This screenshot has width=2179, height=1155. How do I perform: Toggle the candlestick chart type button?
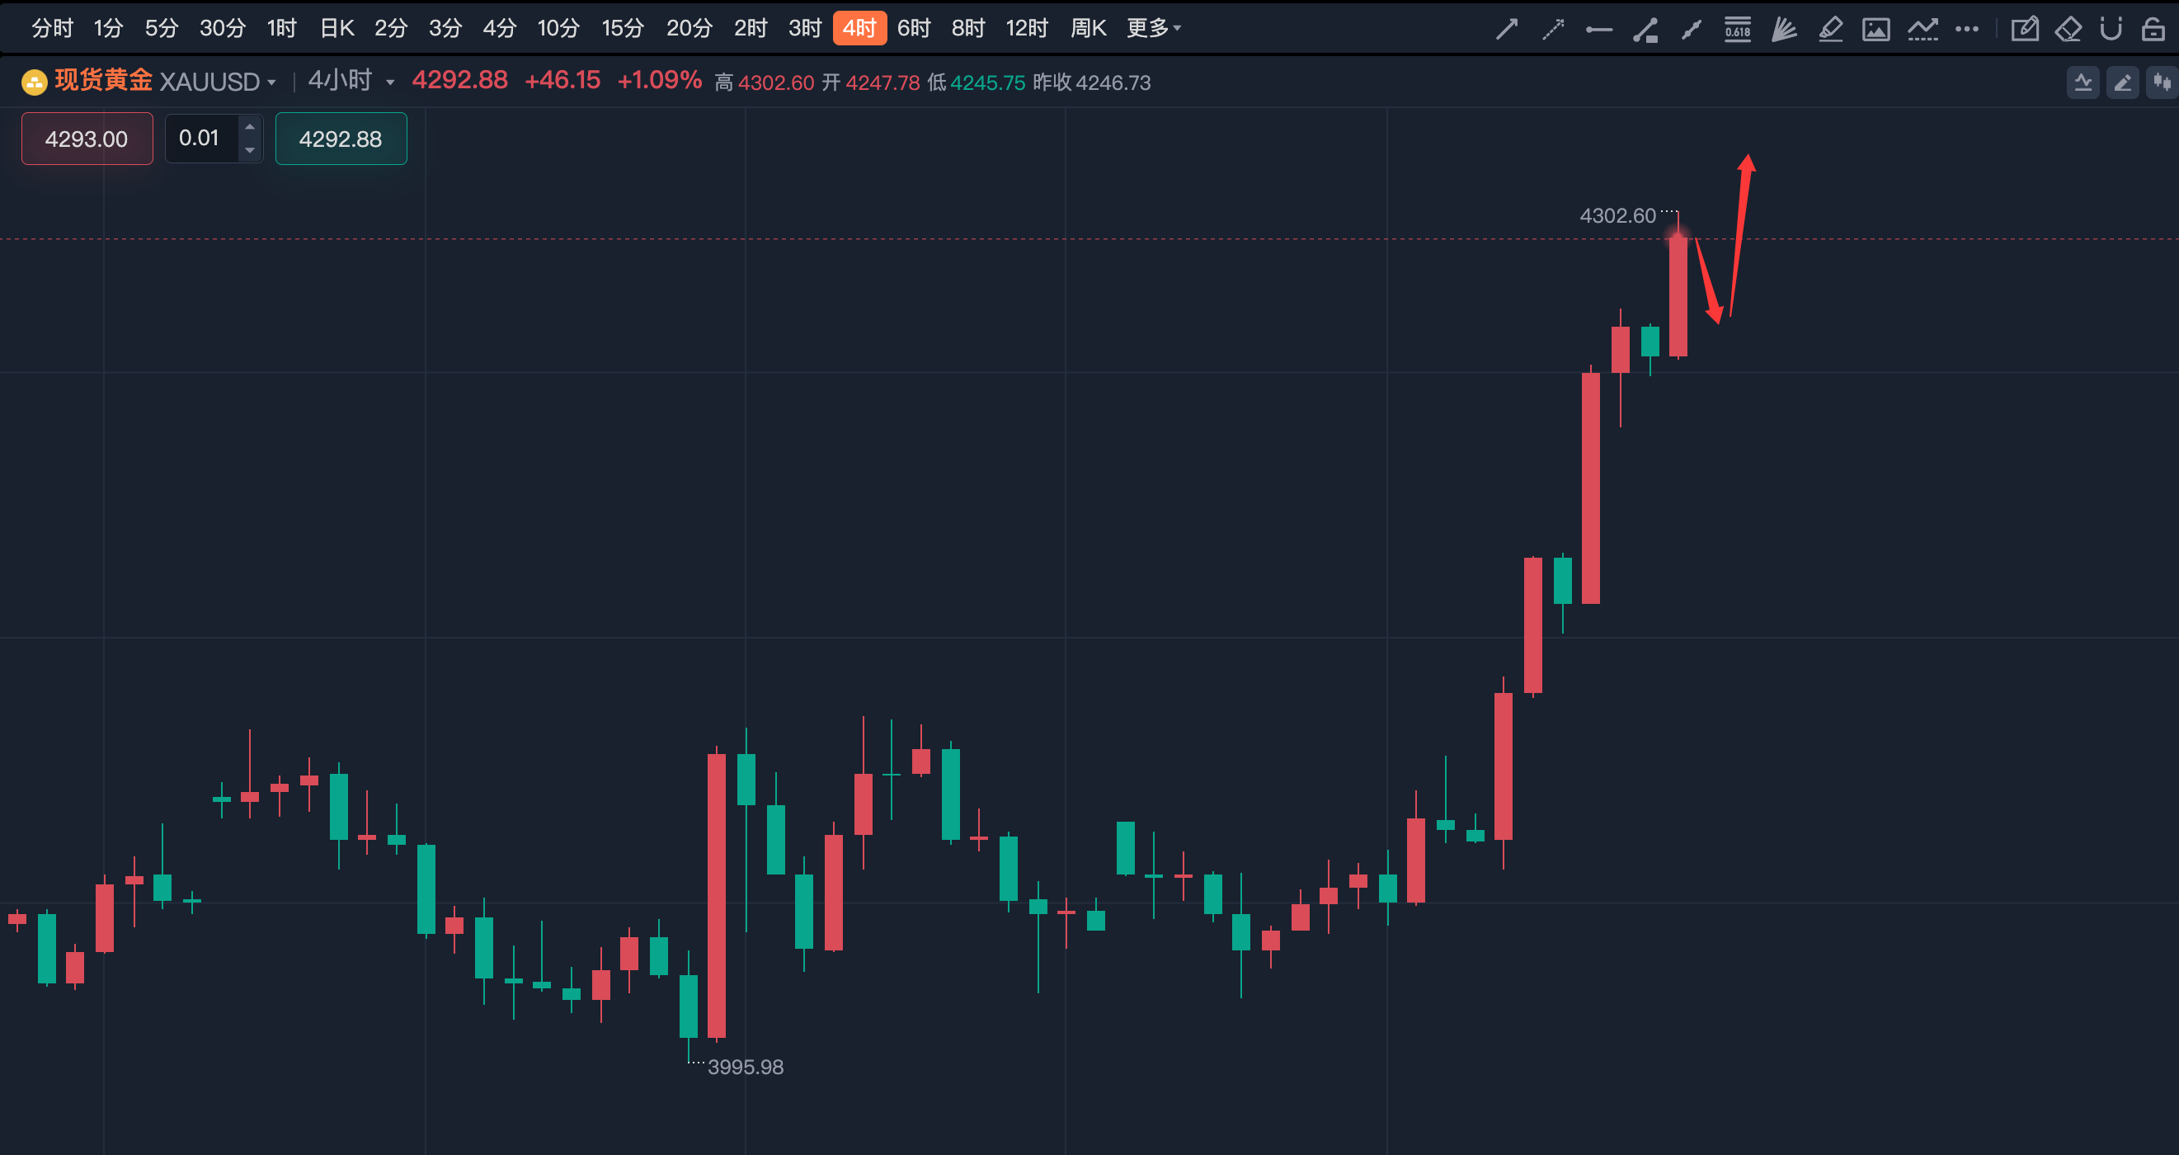coord(2162,82)
